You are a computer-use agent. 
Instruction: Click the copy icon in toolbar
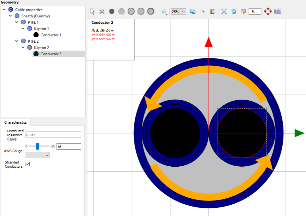192,11
